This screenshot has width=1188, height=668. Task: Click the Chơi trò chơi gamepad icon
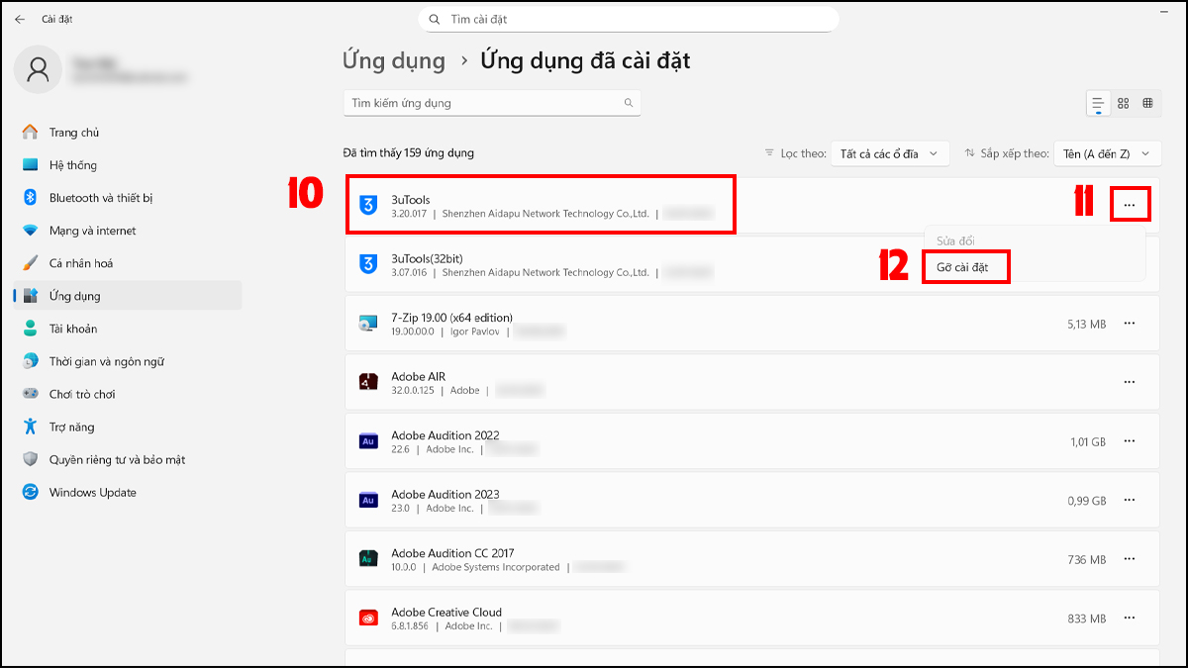tap(31, 394)
